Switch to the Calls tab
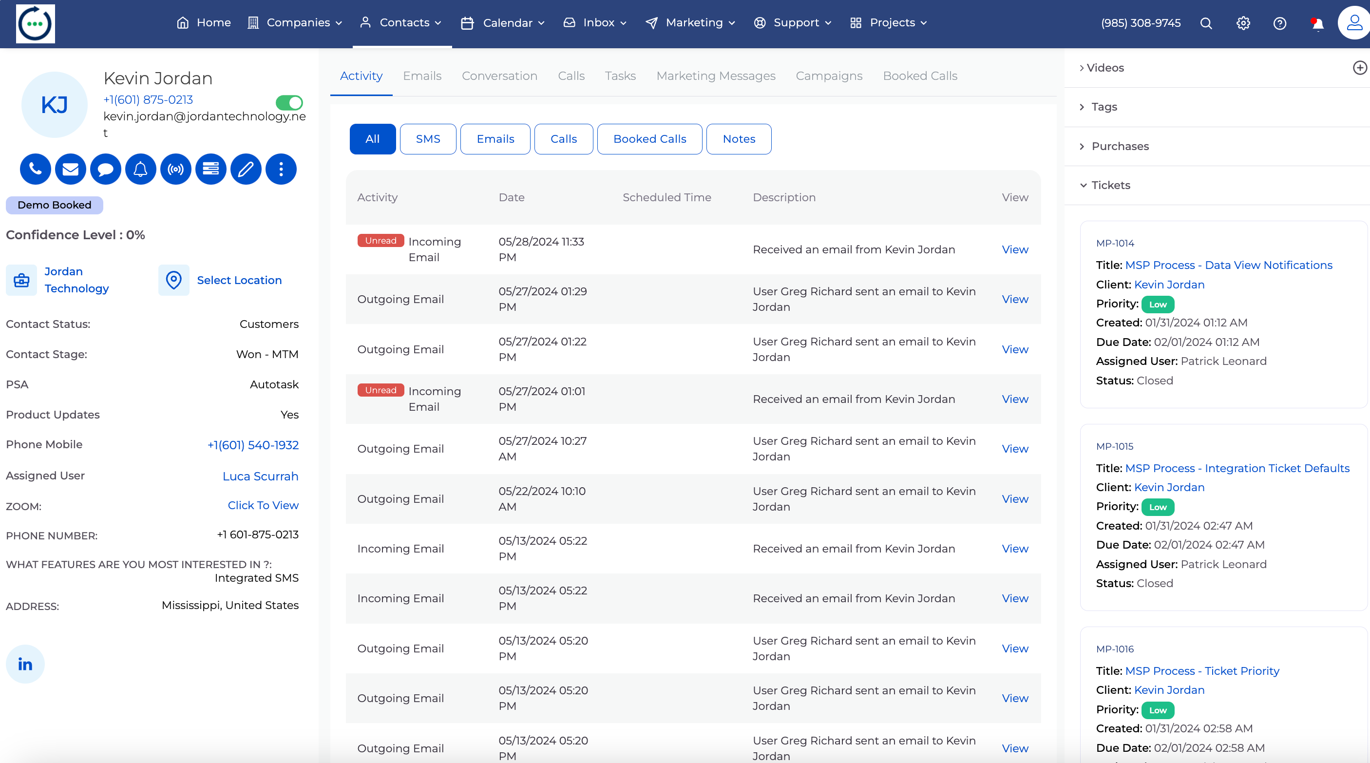This screenshot has height=763, width=1370. (x=571, y=76)
